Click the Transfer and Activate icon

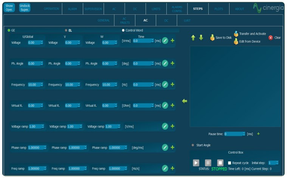coord(236,34)
